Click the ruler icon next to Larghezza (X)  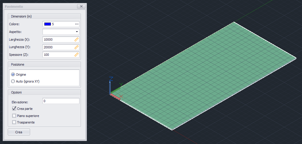click(x=76, y=39)
